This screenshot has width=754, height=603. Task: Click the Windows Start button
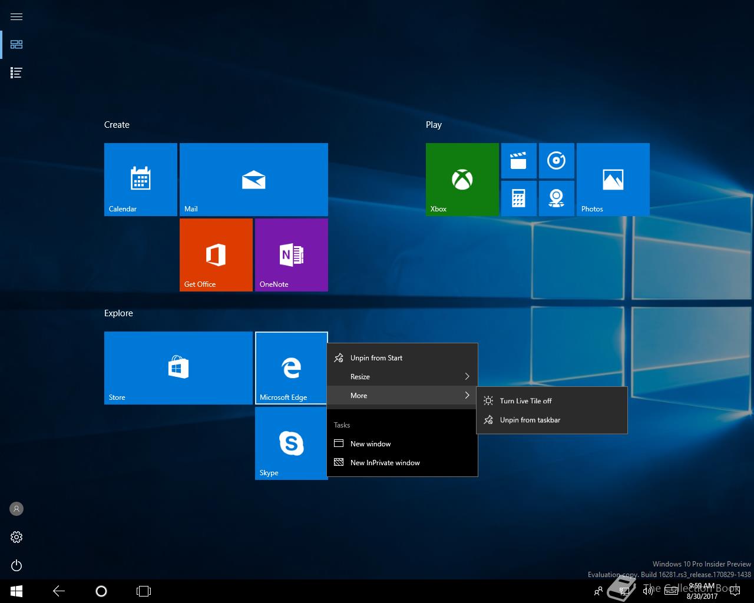tap(16, 591)
